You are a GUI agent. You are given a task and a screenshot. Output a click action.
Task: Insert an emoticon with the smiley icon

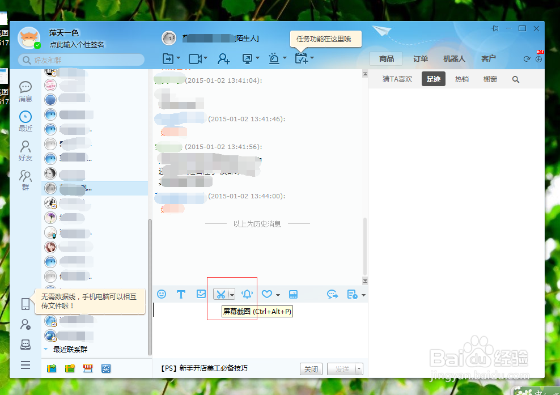pyautogui.click(x=162, y=294)
